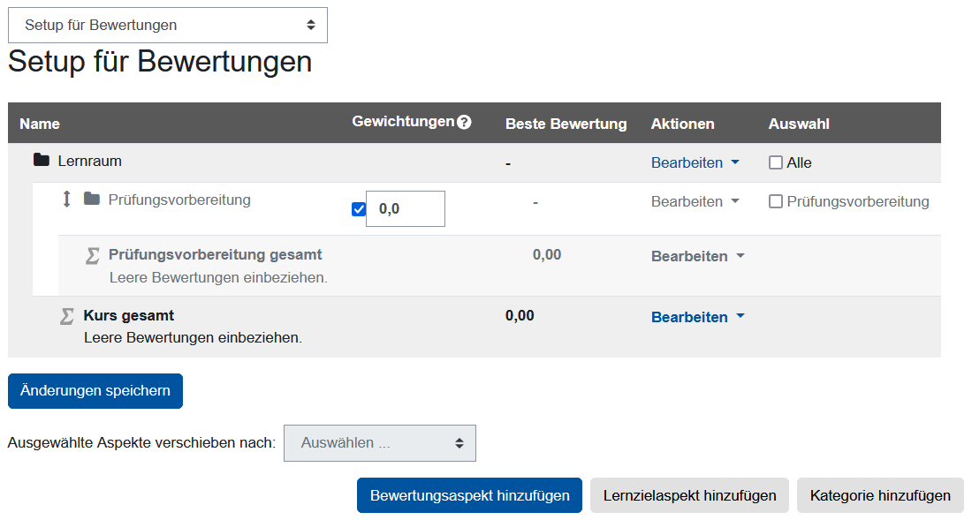This screenshot has height=520, width=972.
Task: Click Kategorie hinzufügen
Action: (879, 494)
